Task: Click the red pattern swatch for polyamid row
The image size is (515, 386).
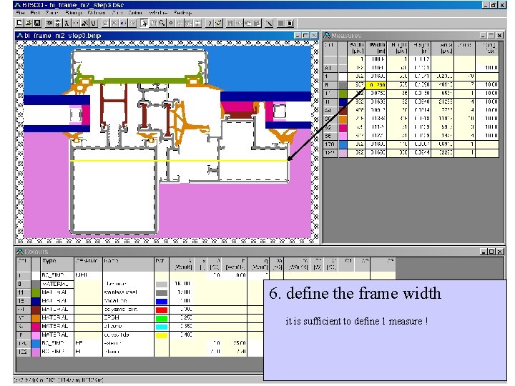Action: pyautogui.click(x=162, y=310)
